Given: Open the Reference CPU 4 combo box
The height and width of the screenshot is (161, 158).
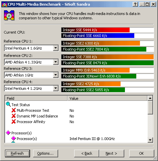Looking at the screenshot, I should tap(31, 88).
